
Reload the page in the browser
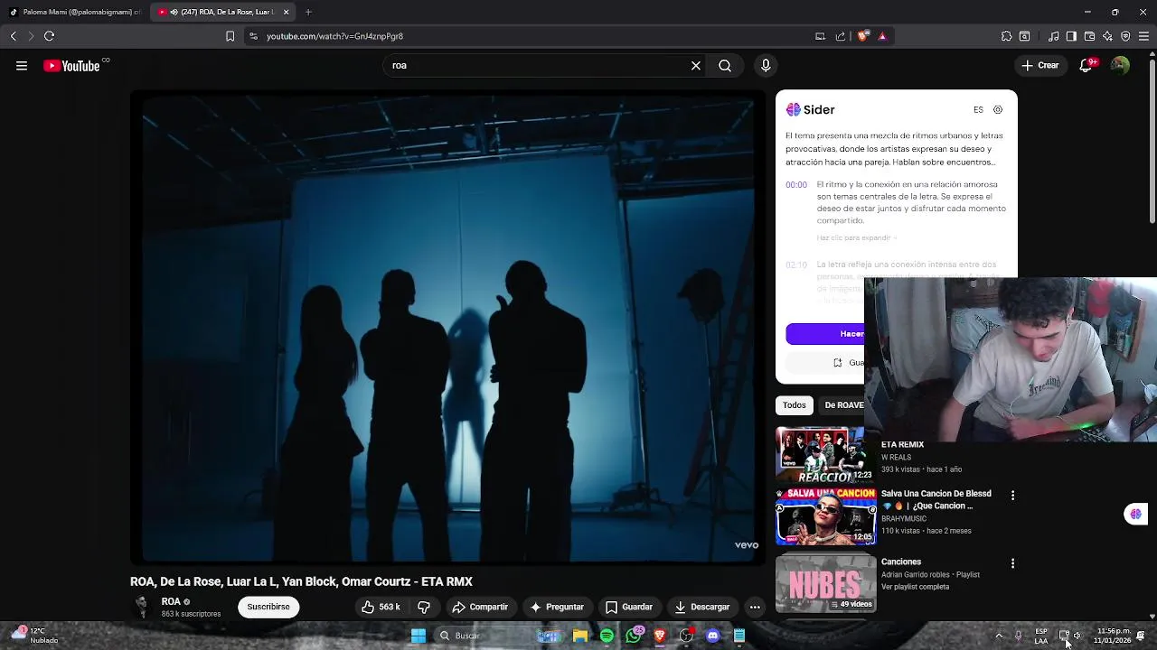pyautogui.click(x=49, y=36)
